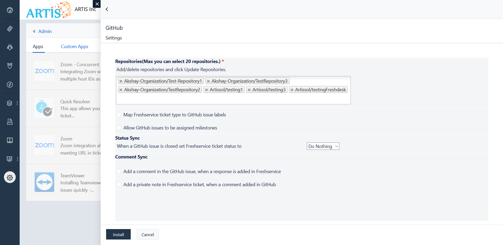This screenshot has height=245, width=503.
Task: Close the GitHub settings panel with X
Action: pos(97,4)
